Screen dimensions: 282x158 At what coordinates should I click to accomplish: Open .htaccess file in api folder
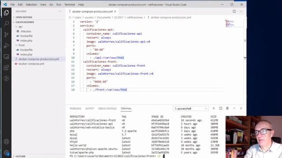tap(26, 31)
